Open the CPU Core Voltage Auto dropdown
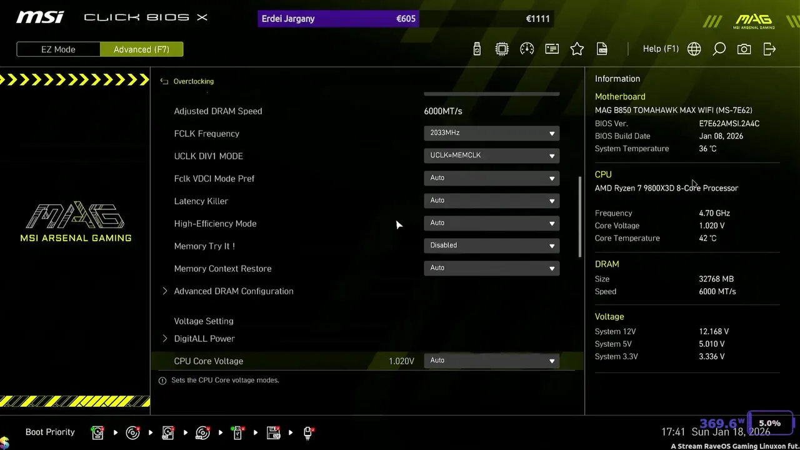The image size is (800, 450). pos(491,361)
